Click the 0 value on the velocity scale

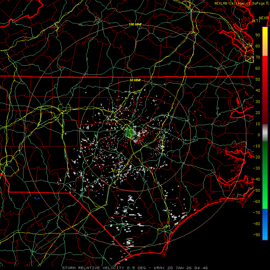tap(259, 135)
